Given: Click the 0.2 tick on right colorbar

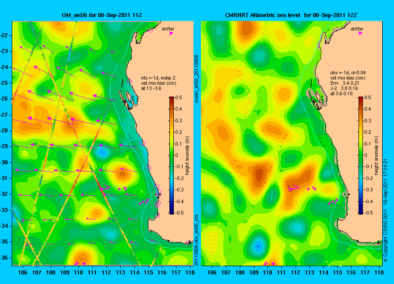Looking at the screenshot, I should coord(368,132).
